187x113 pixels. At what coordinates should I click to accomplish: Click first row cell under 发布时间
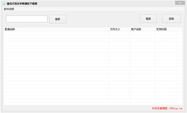[x=166, y=33]
